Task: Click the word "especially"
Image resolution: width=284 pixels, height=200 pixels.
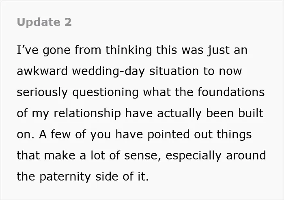Action: click(x=194, y=156)
